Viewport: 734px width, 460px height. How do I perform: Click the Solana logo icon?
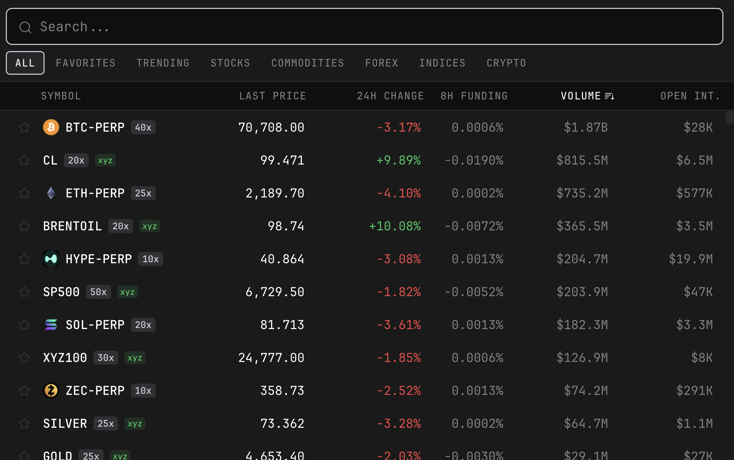pyautogui.click(x=51, y=325)
